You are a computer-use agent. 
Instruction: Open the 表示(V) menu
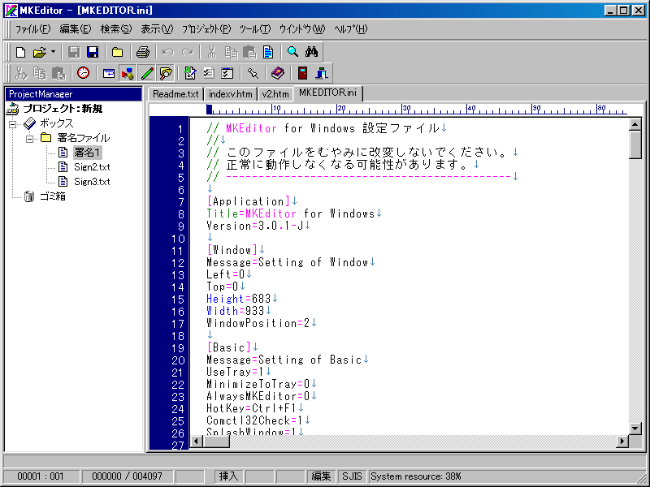coord(157,29)
